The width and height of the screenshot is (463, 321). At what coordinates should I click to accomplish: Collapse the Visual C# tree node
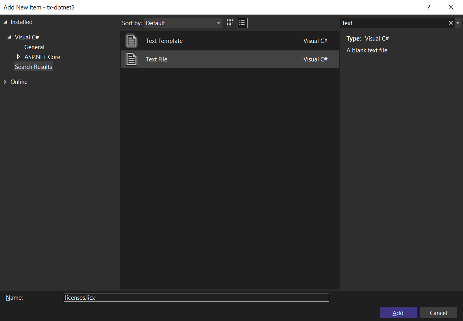point(9,37)
